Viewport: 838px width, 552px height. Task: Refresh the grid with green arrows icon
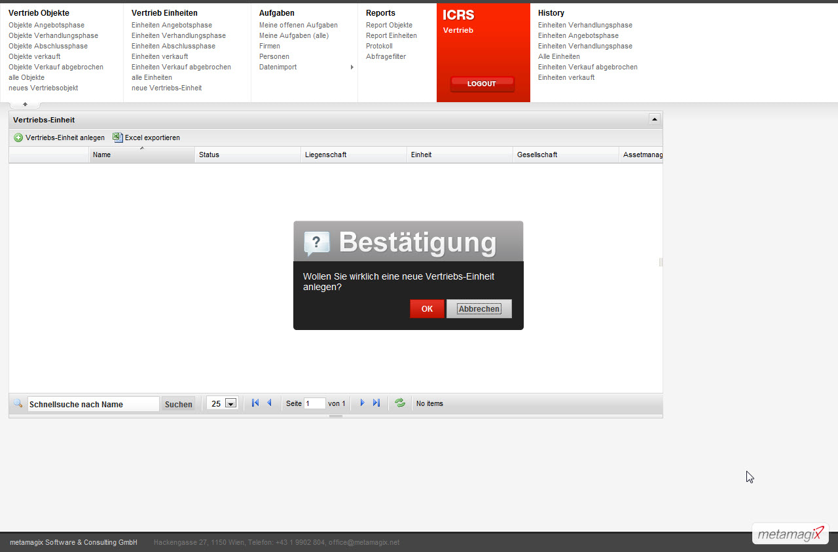point(400,403)
